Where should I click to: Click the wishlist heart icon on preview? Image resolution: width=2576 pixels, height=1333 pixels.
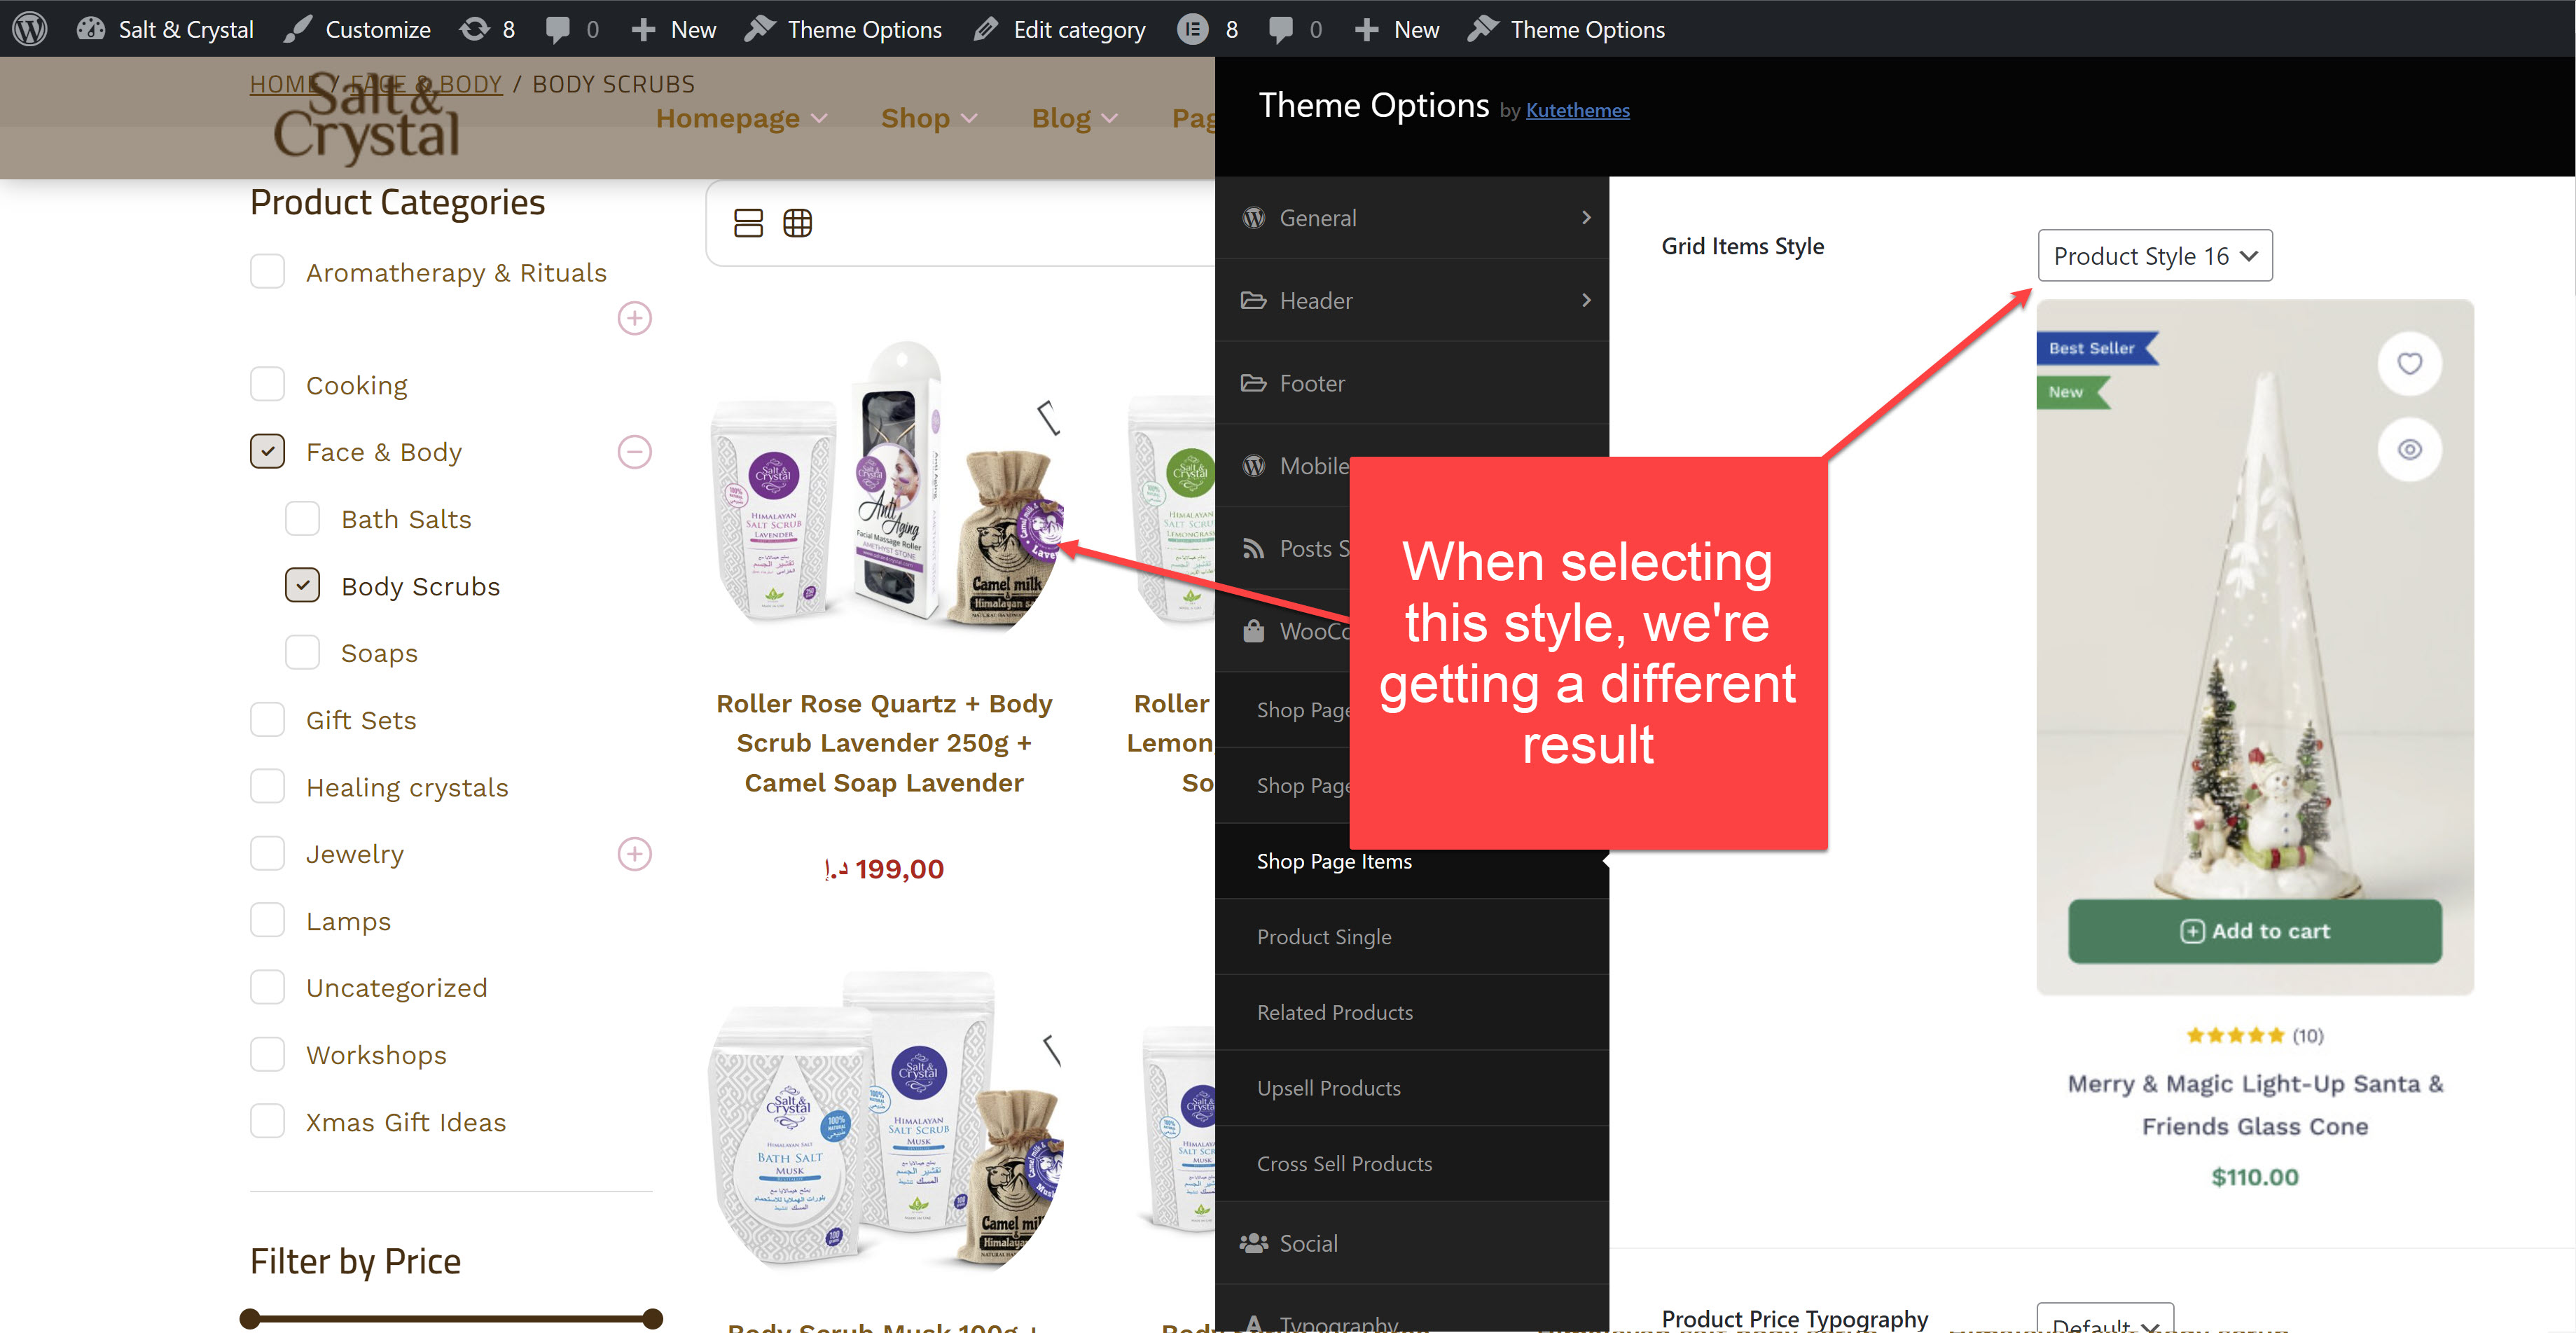(x=2409, y=363)
